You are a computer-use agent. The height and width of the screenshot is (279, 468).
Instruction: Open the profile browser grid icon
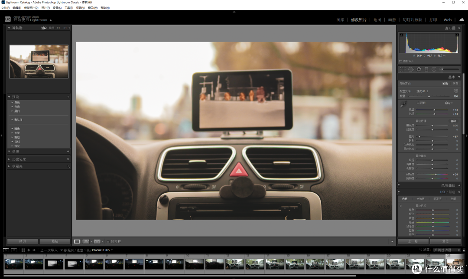pyautogui.click(x=456, y=91)
